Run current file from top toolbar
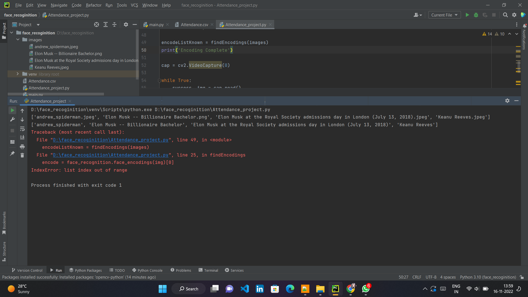528x297 pixels. (x=467, y=15)
